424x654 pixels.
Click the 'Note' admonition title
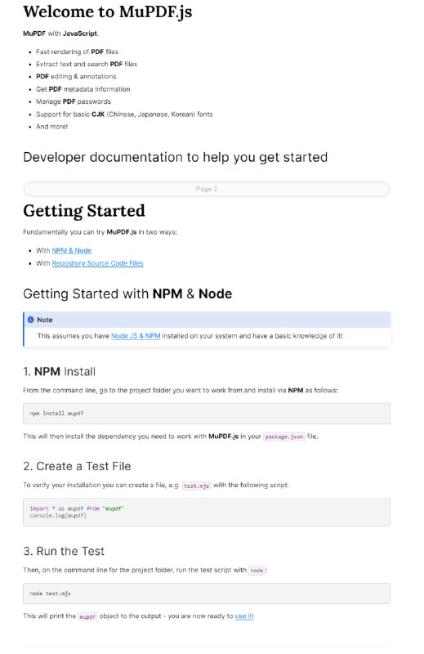pos(45,320)
